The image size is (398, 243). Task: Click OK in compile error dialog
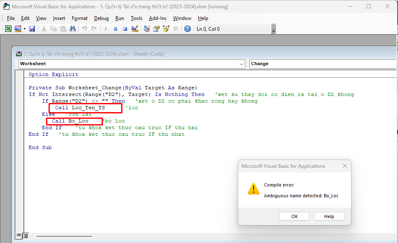point(294,216)
